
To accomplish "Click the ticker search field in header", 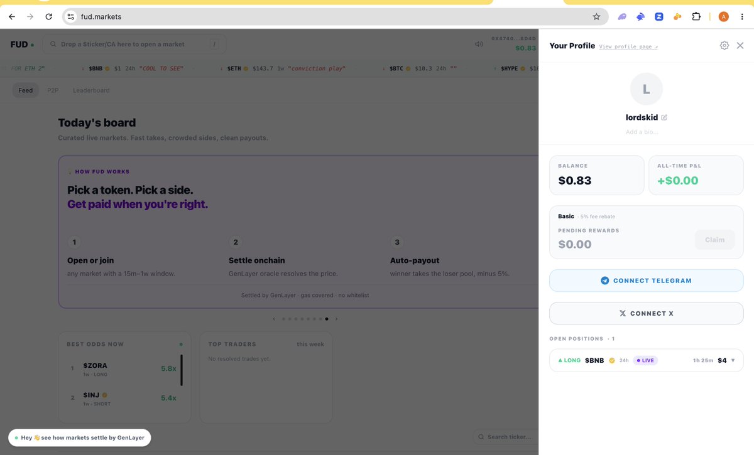I will (x=134, y=44).
